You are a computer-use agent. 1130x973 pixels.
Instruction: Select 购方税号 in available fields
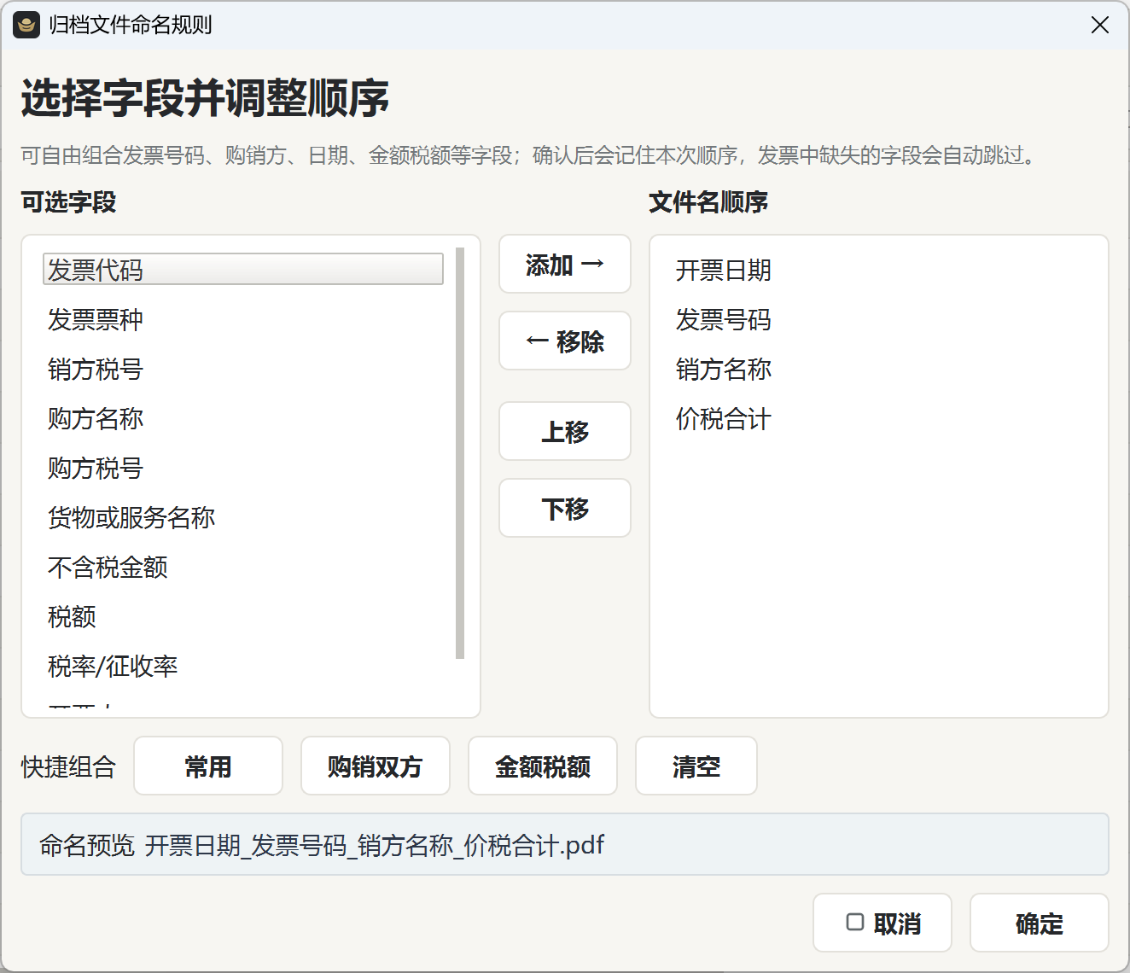[x=243, y=468]
